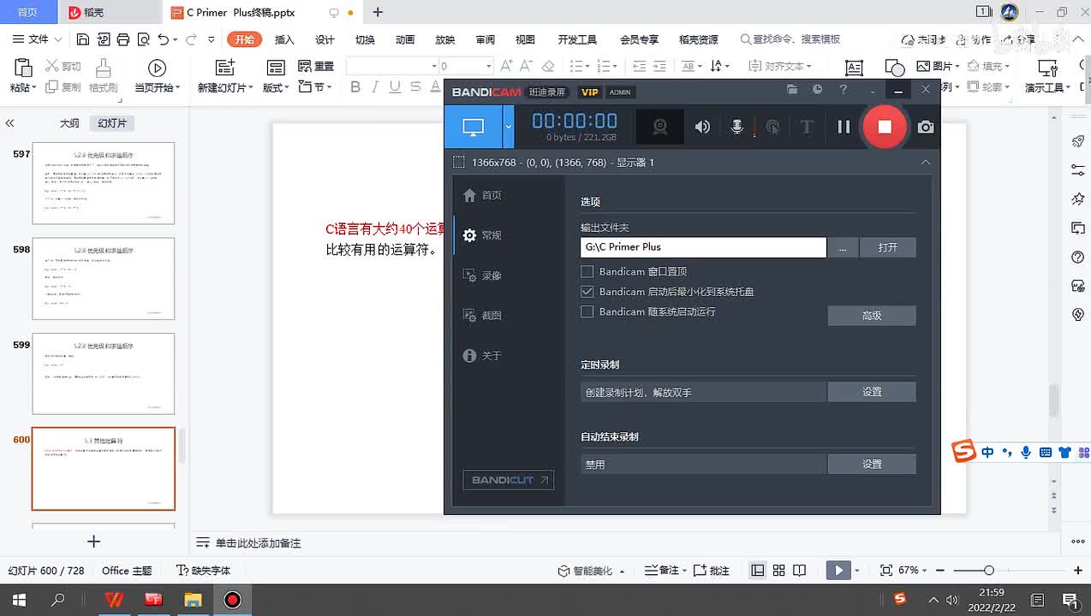Image resolution: width=1091 pixels, height=616 pixels.
Task: Open Bandicam help question-mark icon
Action: pyautogui.click(x=844, y=90)
